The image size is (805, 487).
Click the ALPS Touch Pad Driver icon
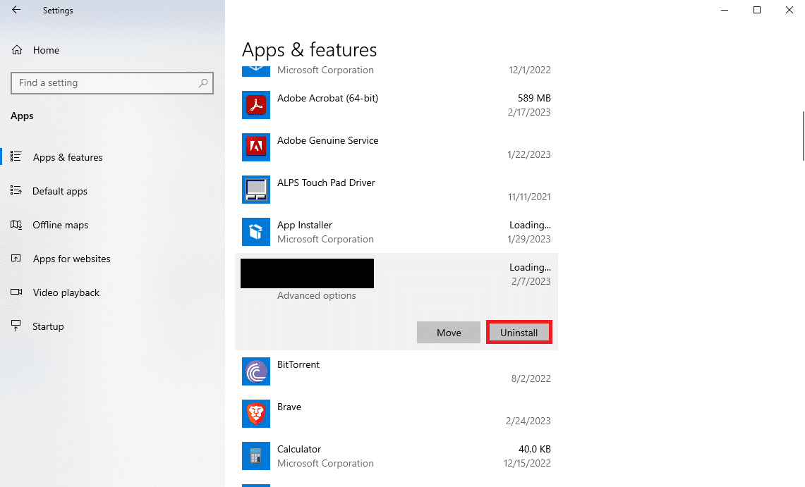click(255, 190)
